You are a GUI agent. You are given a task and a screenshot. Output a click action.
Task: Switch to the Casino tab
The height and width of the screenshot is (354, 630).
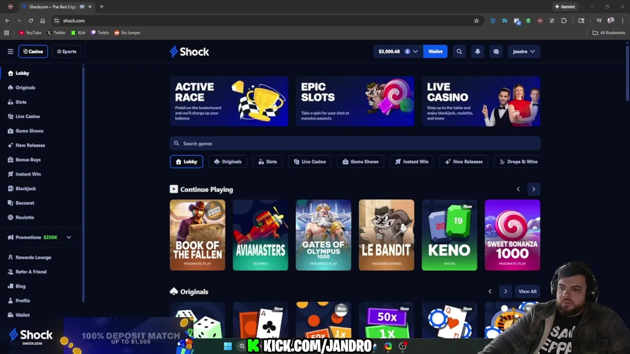pyautogui.click(x=33, y=51)
